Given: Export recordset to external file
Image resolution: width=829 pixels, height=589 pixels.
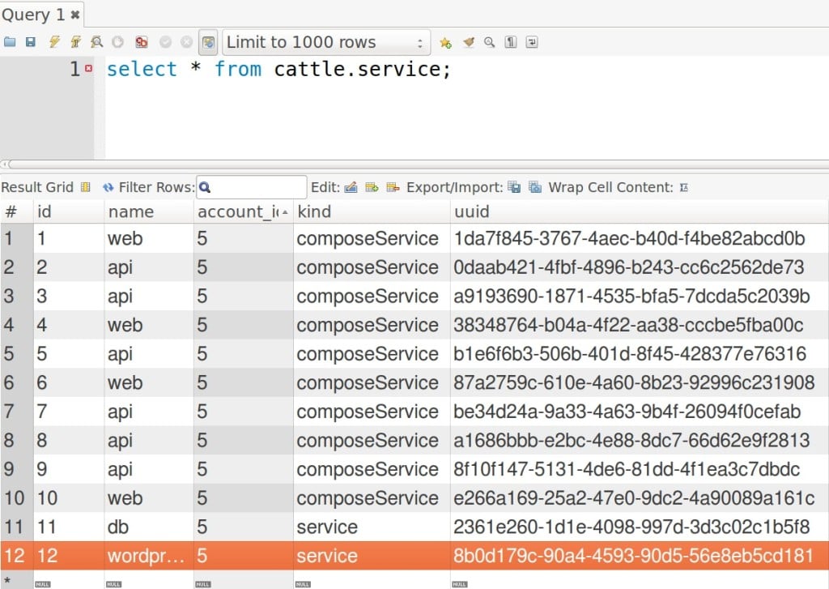Looking at the screenshot, I should pos(514,187).
